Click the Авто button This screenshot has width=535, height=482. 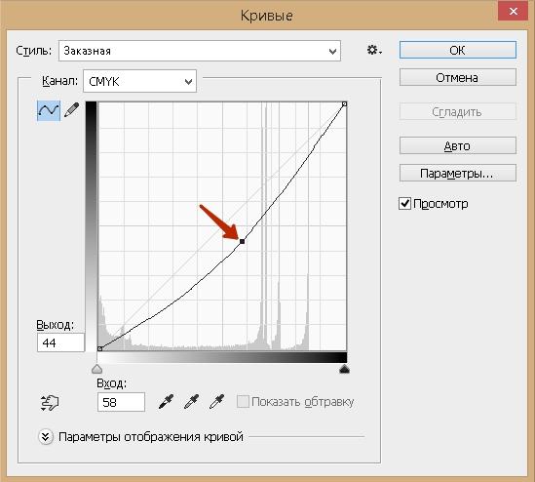pos(458,145)
